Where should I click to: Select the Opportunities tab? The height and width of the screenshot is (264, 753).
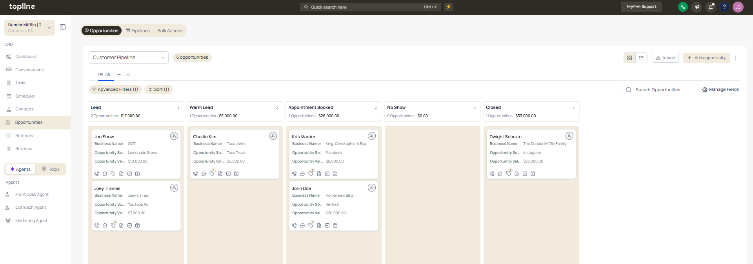click(102, 31)
